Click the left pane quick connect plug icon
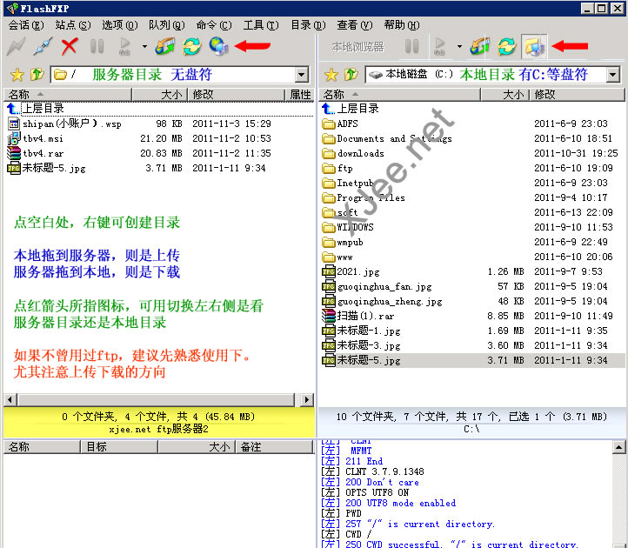 pos(43,47)
